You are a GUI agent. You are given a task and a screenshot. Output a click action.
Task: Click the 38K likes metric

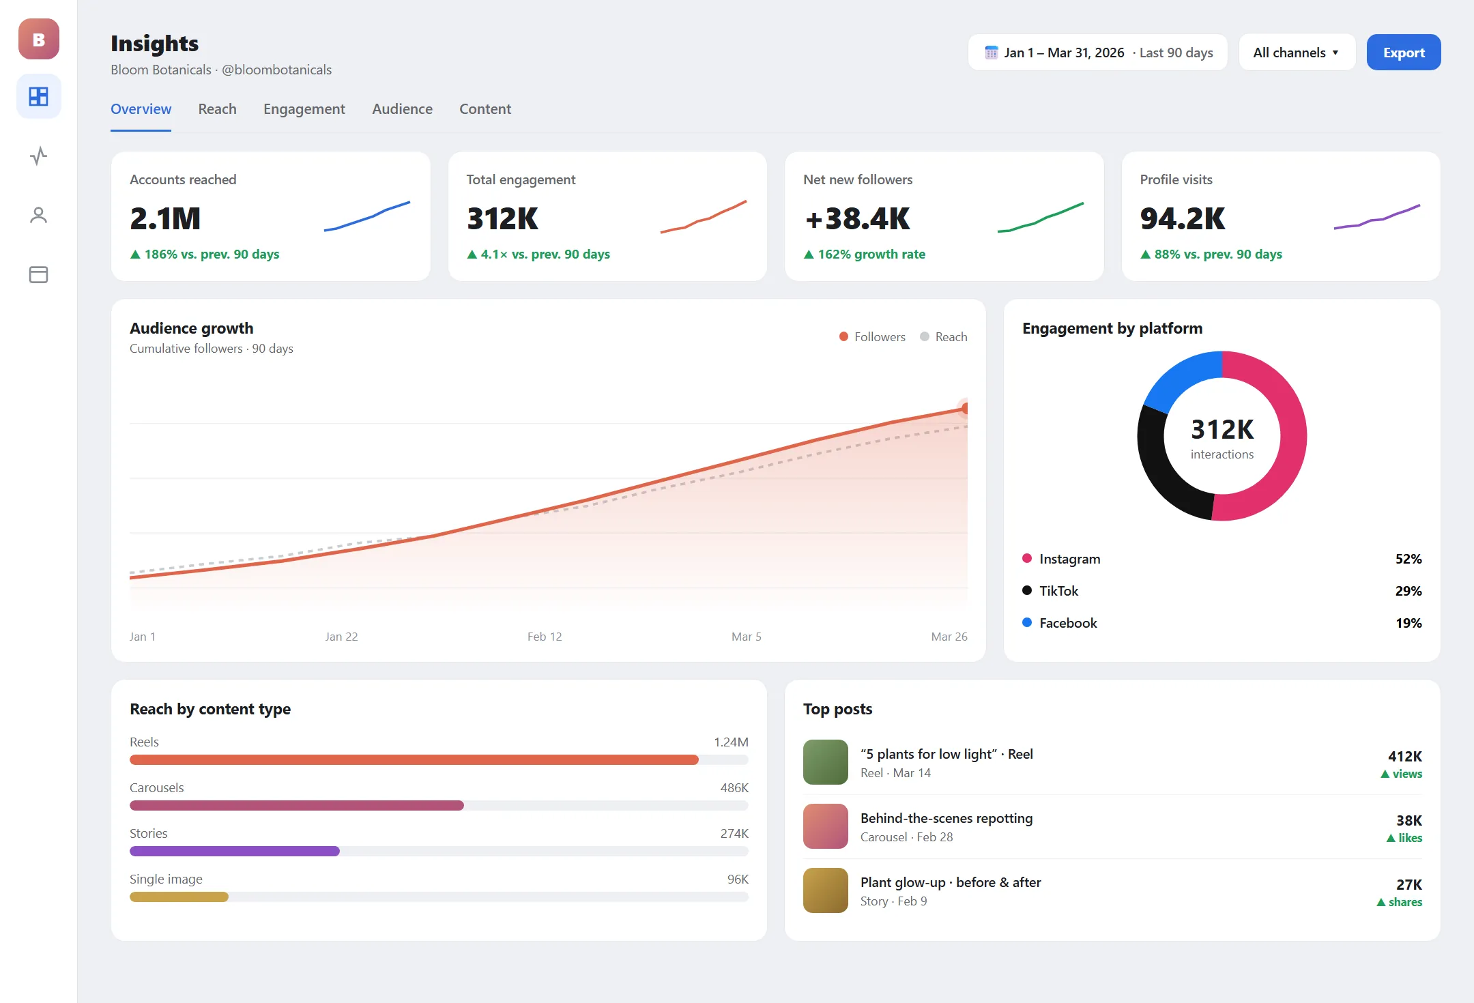tap(1404, 828)
